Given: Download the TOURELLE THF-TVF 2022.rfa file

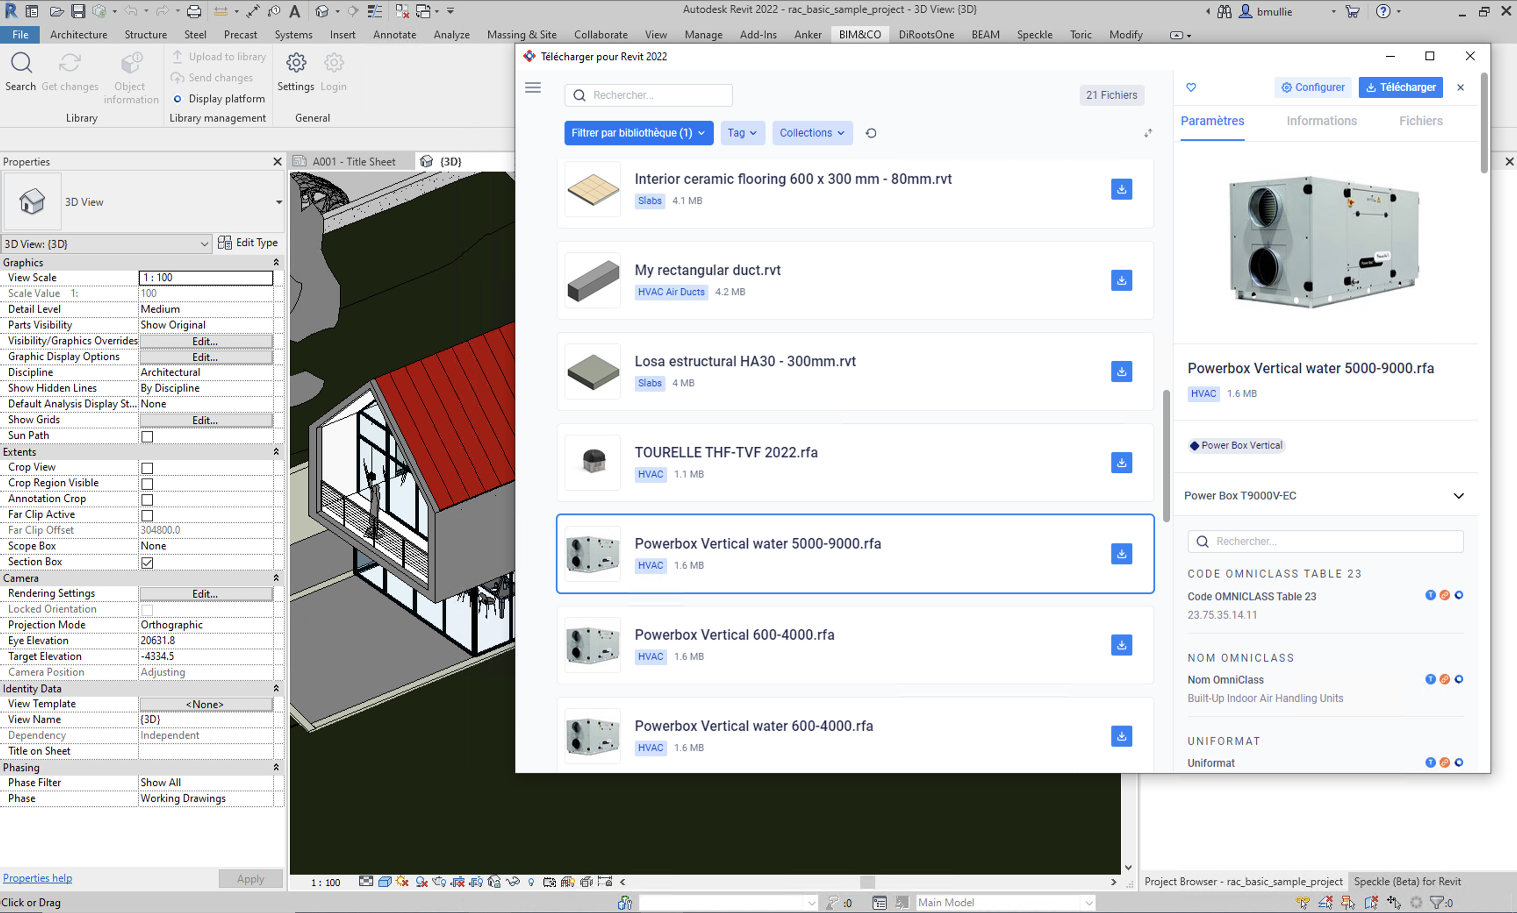Looking at the screenshot, I should point(1122,463).
